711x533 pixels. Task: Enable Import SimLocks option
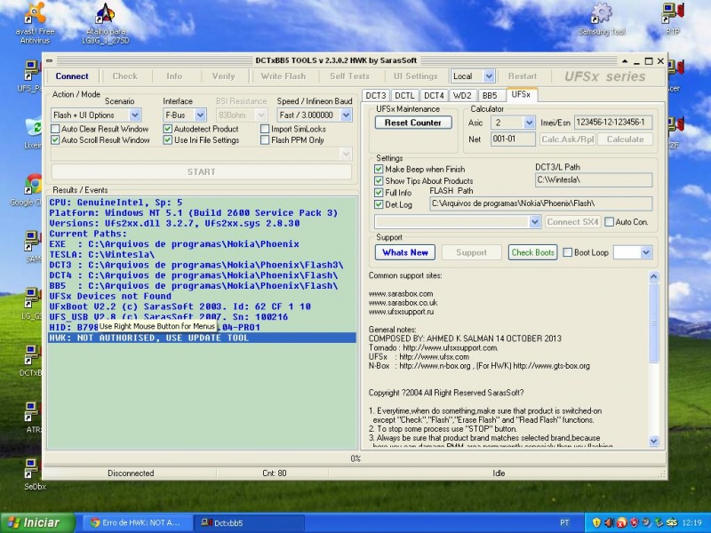tap(265, 129)
